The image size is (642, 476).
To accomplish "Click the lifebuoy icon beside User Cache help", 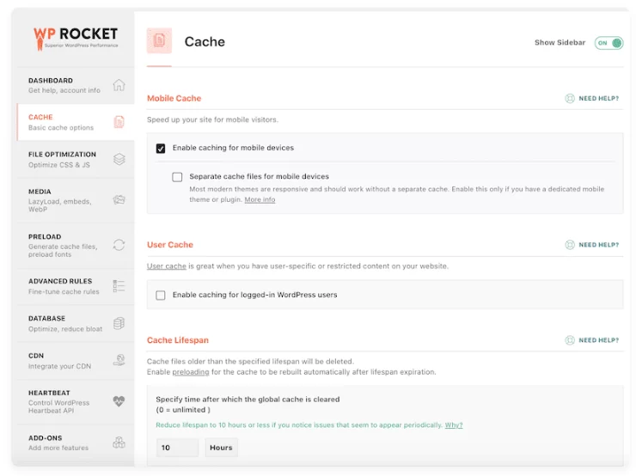I will (x=570, y=245).
